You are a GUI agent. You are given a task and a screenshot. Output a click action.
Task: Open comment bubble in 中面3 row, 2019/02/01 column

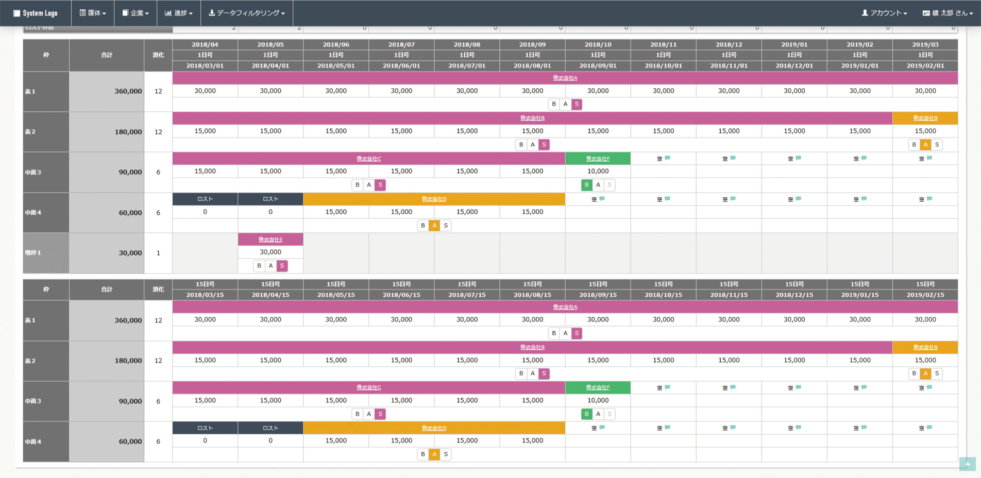pyautogui.click(x=929, y=158)
